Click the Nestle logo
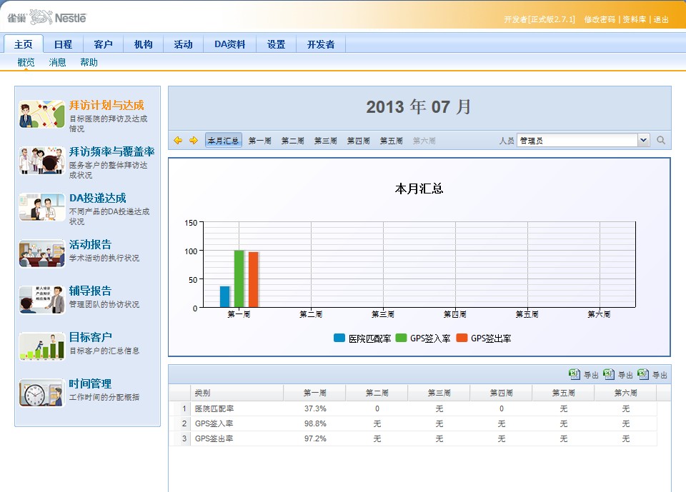This screenshot has width=686, height=492. 47,17
